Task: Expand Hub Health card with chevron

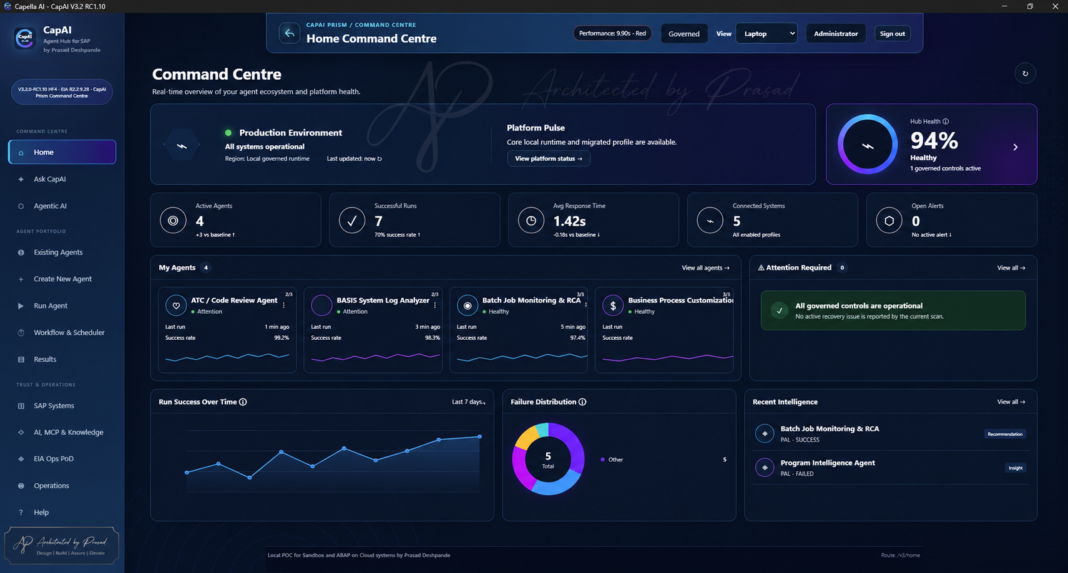Action: click(x=1016, y=147)
